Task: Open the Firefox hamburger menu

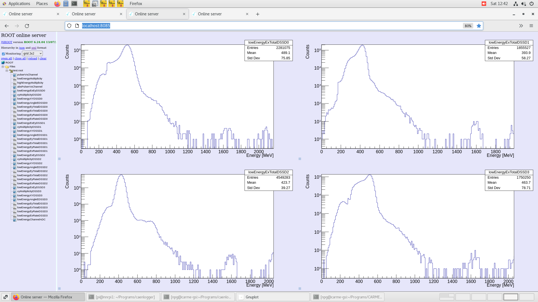Action: click(x=531, y=26)
